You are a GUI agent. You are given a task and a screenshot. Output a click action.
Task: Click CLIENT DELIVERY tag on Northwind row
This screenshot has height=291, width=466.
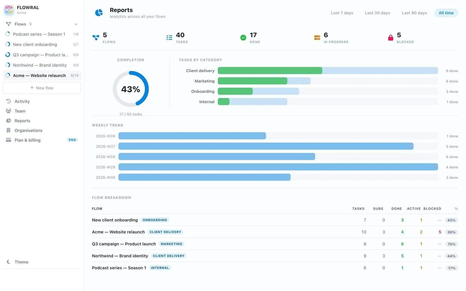(x=169, y=256)
